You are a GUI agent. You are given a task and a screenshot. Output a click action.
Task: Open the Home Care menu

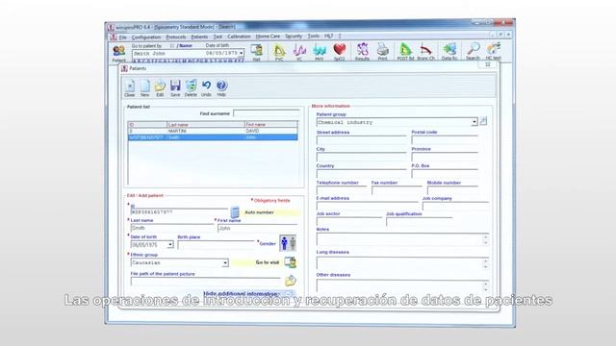pos(268,37)
